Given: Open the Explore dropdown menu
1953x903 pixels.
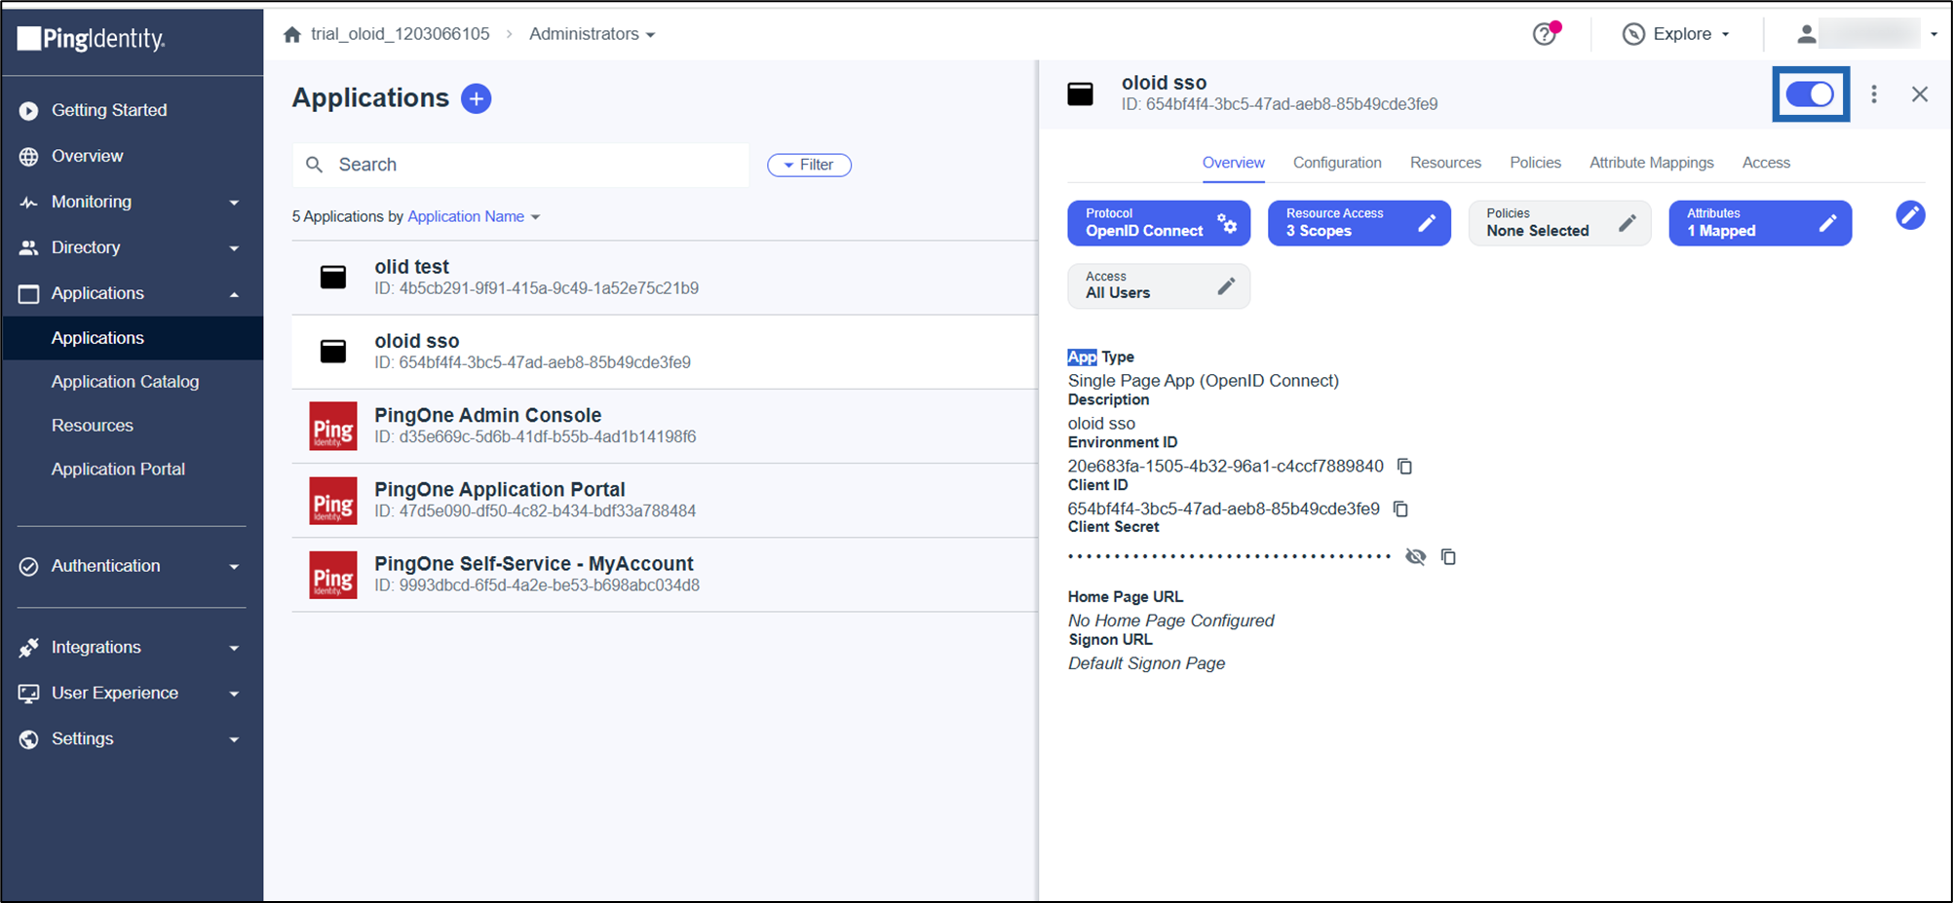Looking at the screenshot, I should 1676,34.
